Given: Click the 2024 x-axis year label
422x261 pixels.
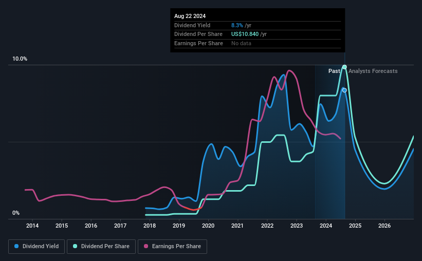Looking at the screenshot, I should click(326, 226).
